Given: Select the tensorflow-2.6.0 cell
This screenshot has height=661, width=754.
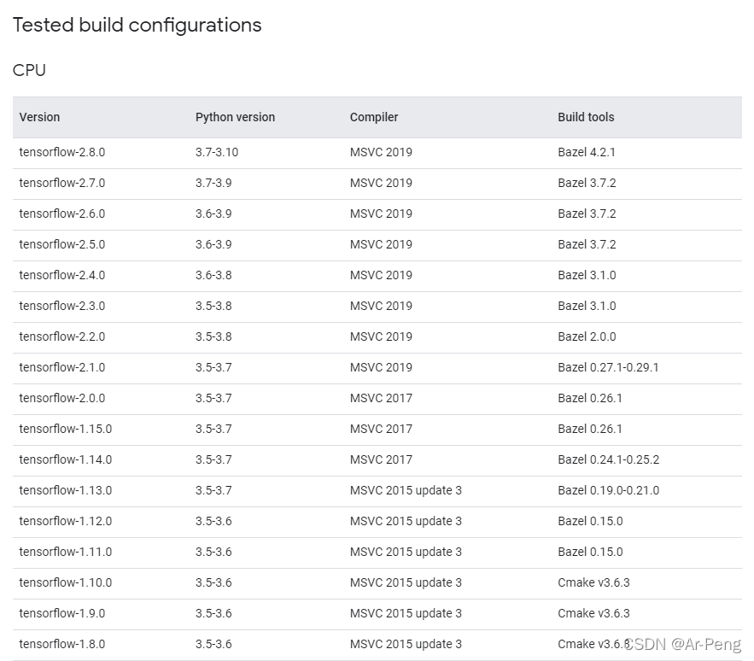Looking at the screenshot, I should point(62,214).
